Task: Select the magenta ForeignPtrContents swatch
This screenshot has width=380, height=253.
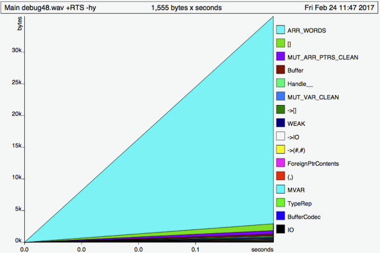Action: coord(280,163)
